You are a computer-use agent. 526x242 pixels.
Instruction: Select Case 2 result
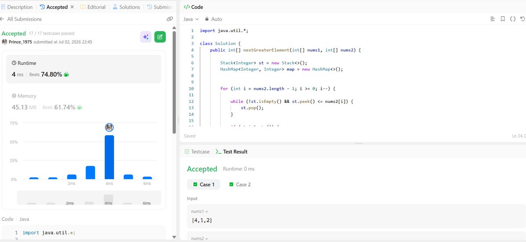240,184
